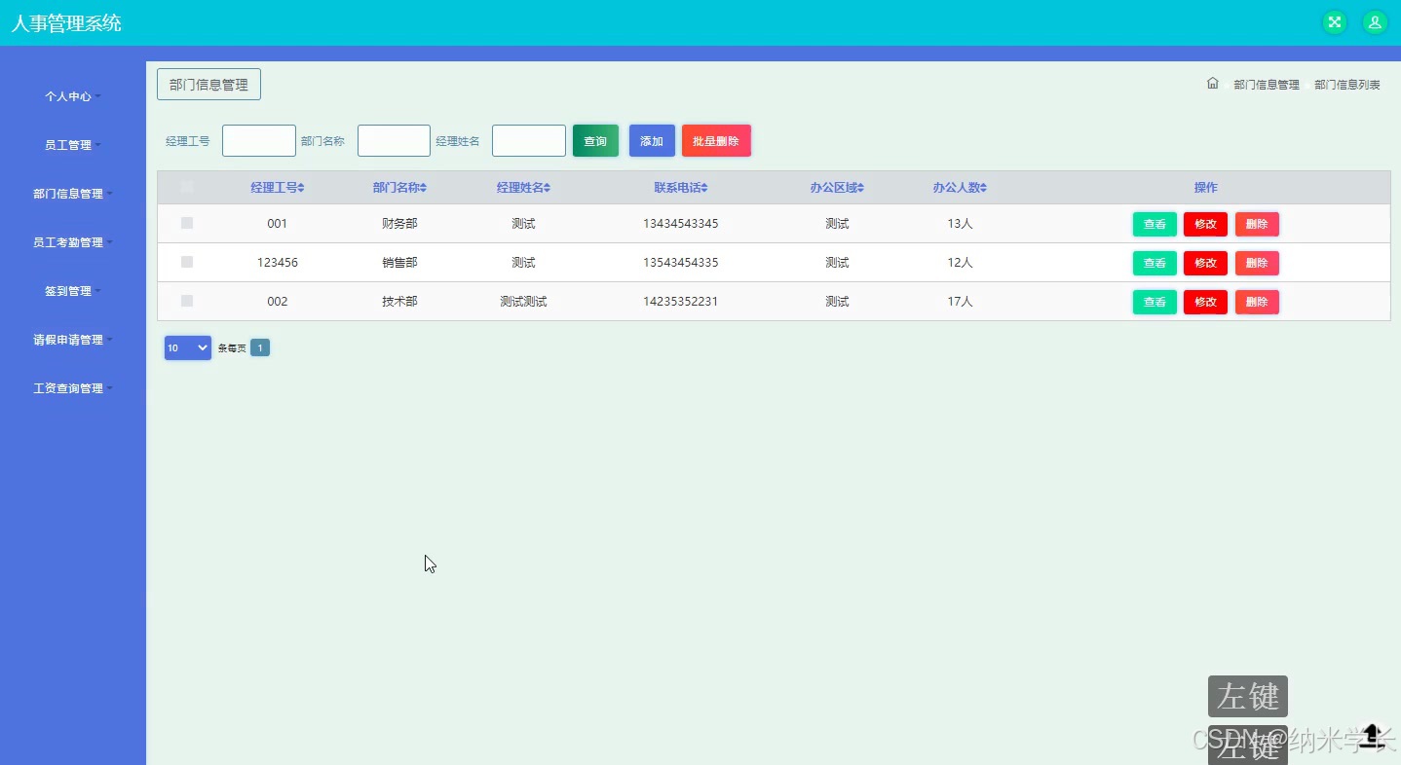
Task: Sort by 办公人数 column arrows
Action: [x=984, y=188]
